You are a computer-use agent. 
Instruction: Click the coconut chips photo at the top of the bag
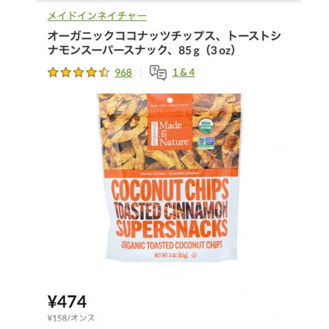pos(169,132)
